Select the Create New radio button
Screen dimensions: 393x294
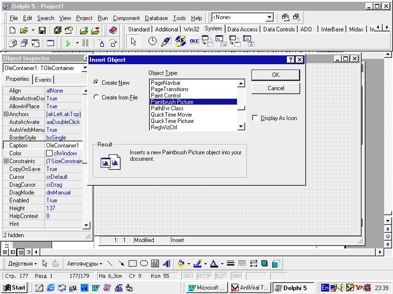pos(96,82)
